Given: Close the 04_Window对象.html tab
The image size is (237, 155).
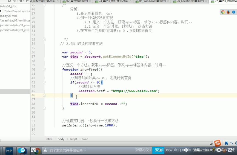Looking at the screenshot, I should pos(168,1).
